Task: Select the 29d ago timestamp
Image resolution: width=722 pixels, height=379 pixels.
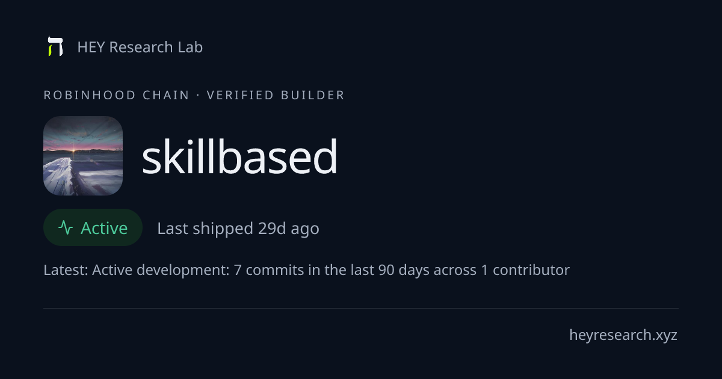Action: point(289,229)
